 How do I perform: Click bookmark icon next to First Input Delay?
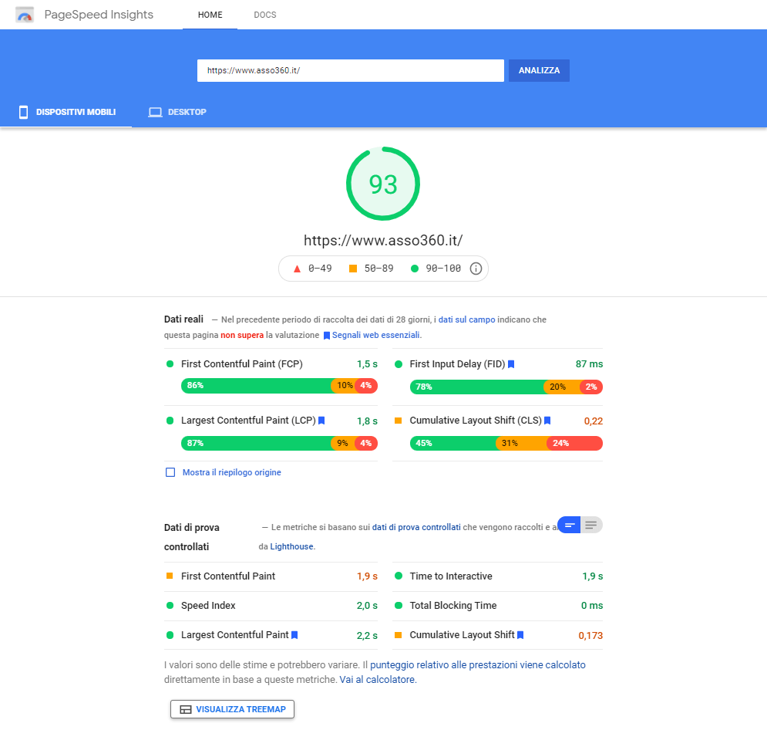coord(511,364)
